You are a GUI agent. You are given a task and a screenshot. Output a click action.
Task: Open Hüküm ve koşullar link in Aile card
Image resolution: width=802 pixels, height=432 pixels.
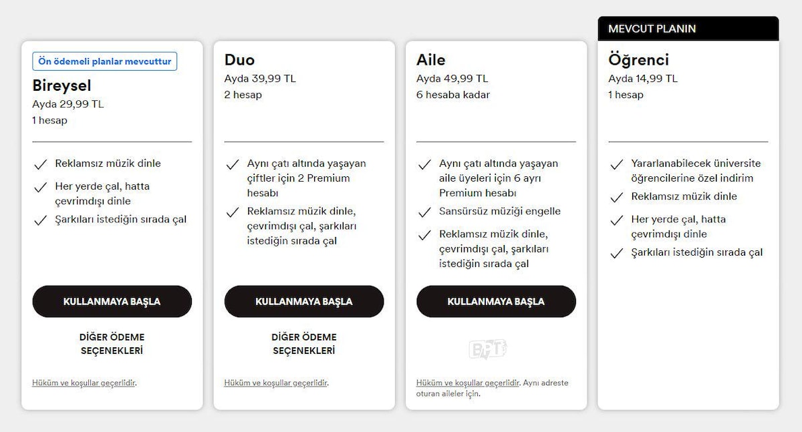coord(467,383)
